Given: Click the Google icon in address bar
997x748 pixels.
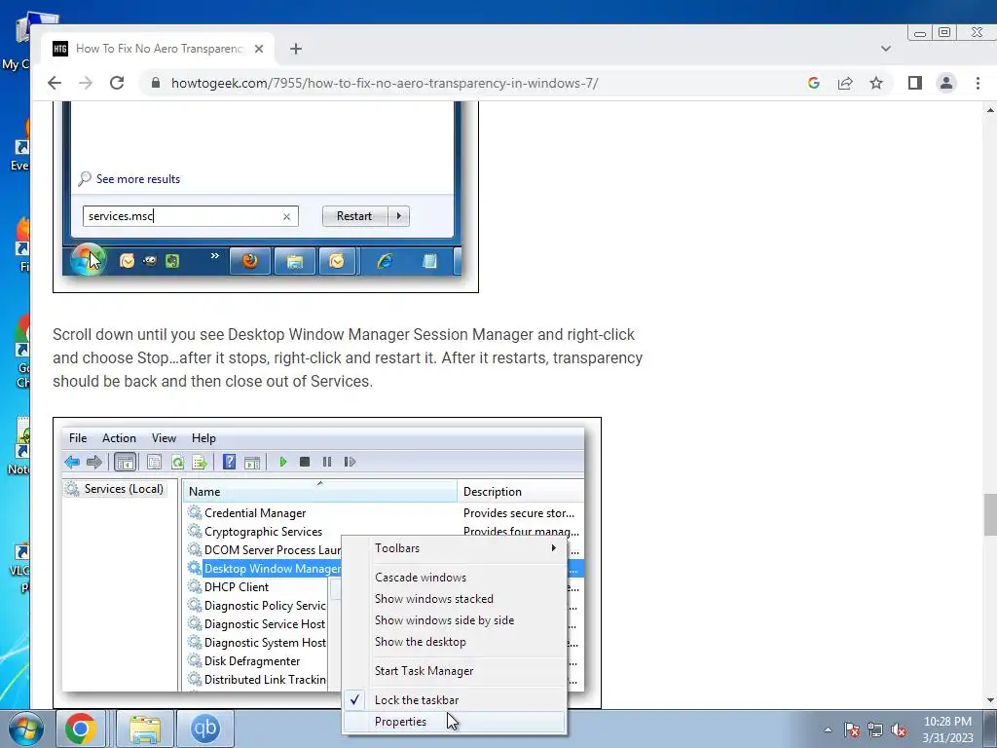Looking at the screenshot, I should 813,83.
